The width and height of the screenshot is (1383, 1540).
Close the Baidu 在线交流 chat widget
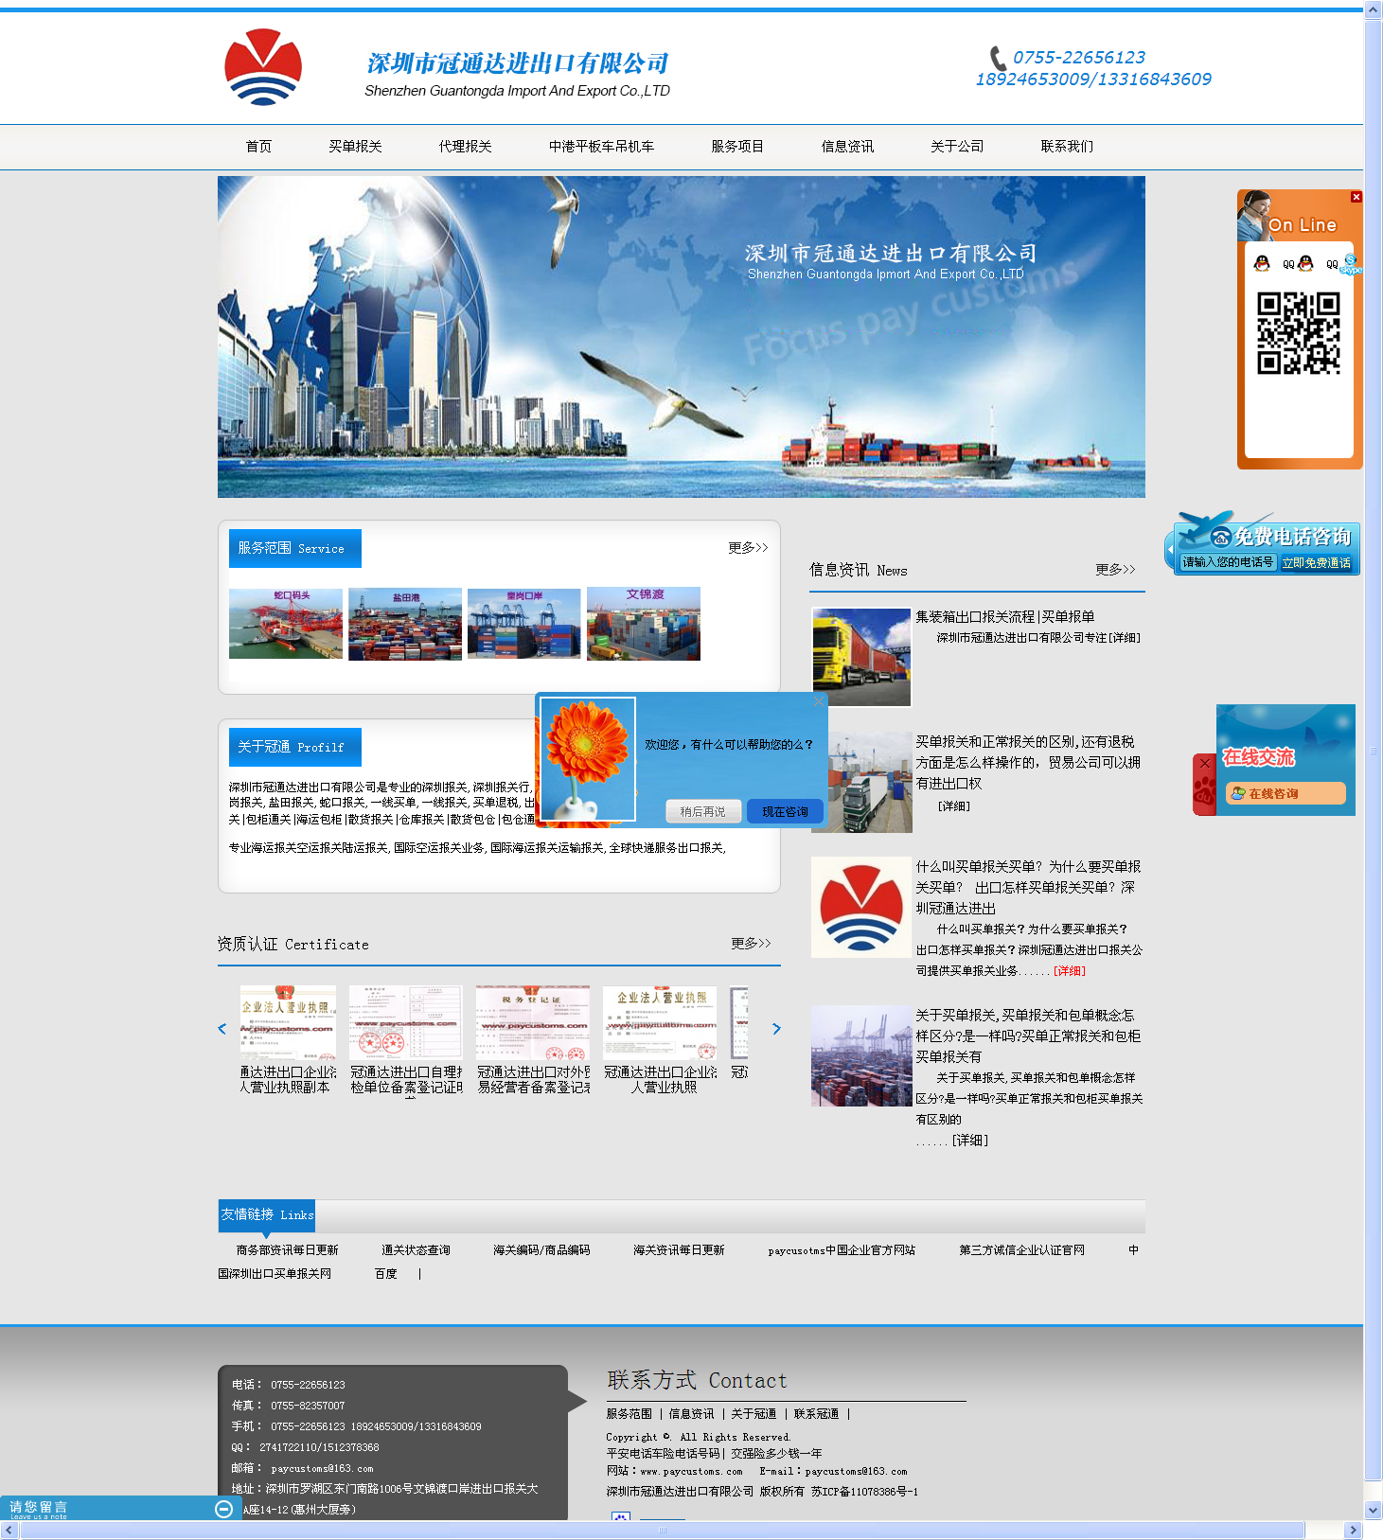[x=1204, y=763]
